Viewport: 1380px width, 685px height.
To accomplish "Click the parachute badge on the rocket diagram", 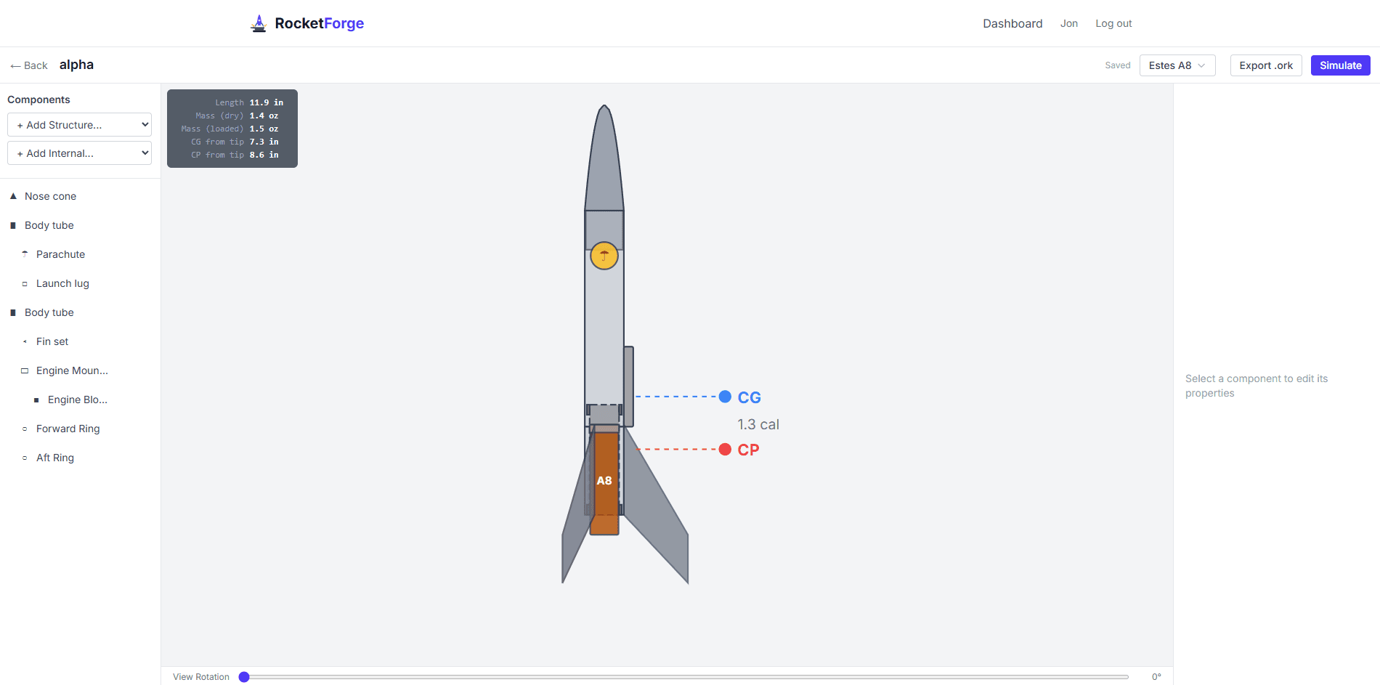I will tap(604, 255).
